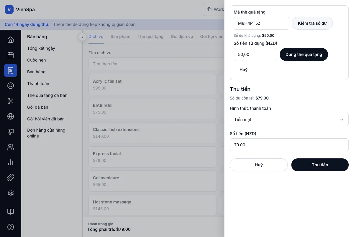The image size is (354, 237).
Task: Collapse the Bán hàng side panel
Action: [x=82, y=37]
